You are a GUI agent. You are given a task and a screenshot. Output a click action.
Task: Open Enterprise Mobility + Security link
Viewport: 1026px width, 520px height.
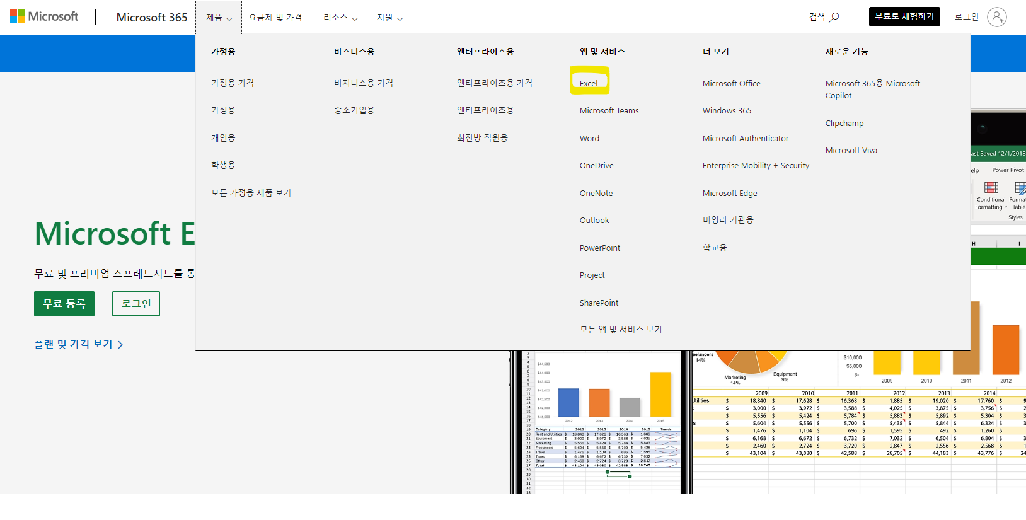tap(756, 166)
